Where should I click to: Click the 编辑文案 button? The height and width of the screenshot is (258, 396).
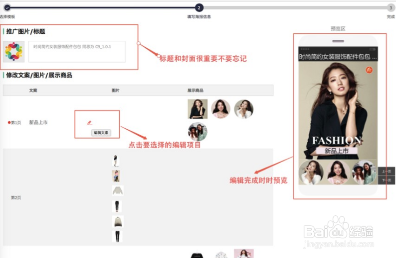[x=101, y=133]
